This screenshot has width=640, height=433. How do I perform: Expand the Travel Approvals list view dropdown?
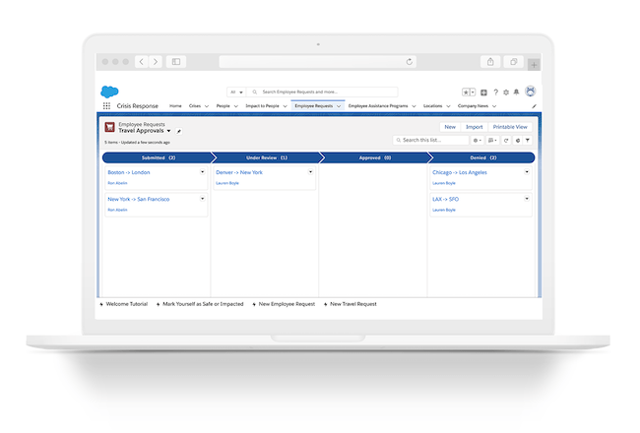tap(168, 130)
